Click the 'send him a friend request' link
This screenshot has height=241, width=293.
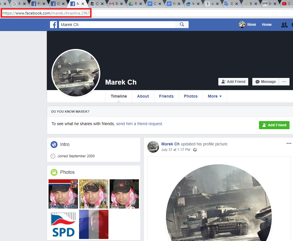pyautogui.click(x=140, y=124)
